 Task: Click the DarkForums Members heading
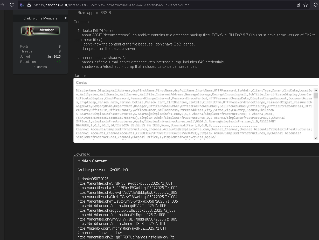pyautogui.click(x=40, y=18)
